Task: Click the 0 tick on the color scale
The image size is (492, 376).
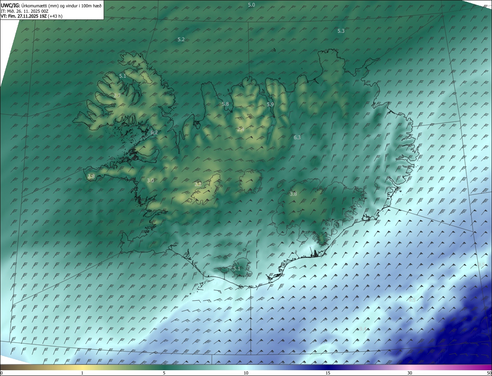Action: pyautogui.click(x=2, y=373)
